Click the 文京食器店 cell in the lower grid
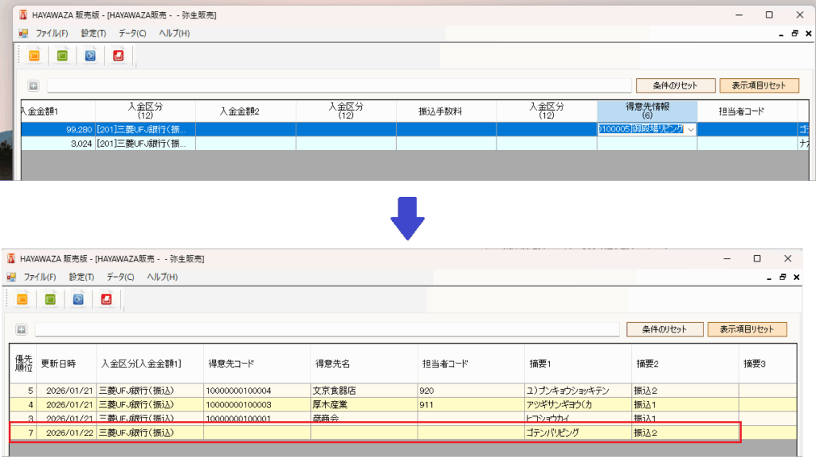The height and width of the screenshot is (464, 816). tap(363, 391)
